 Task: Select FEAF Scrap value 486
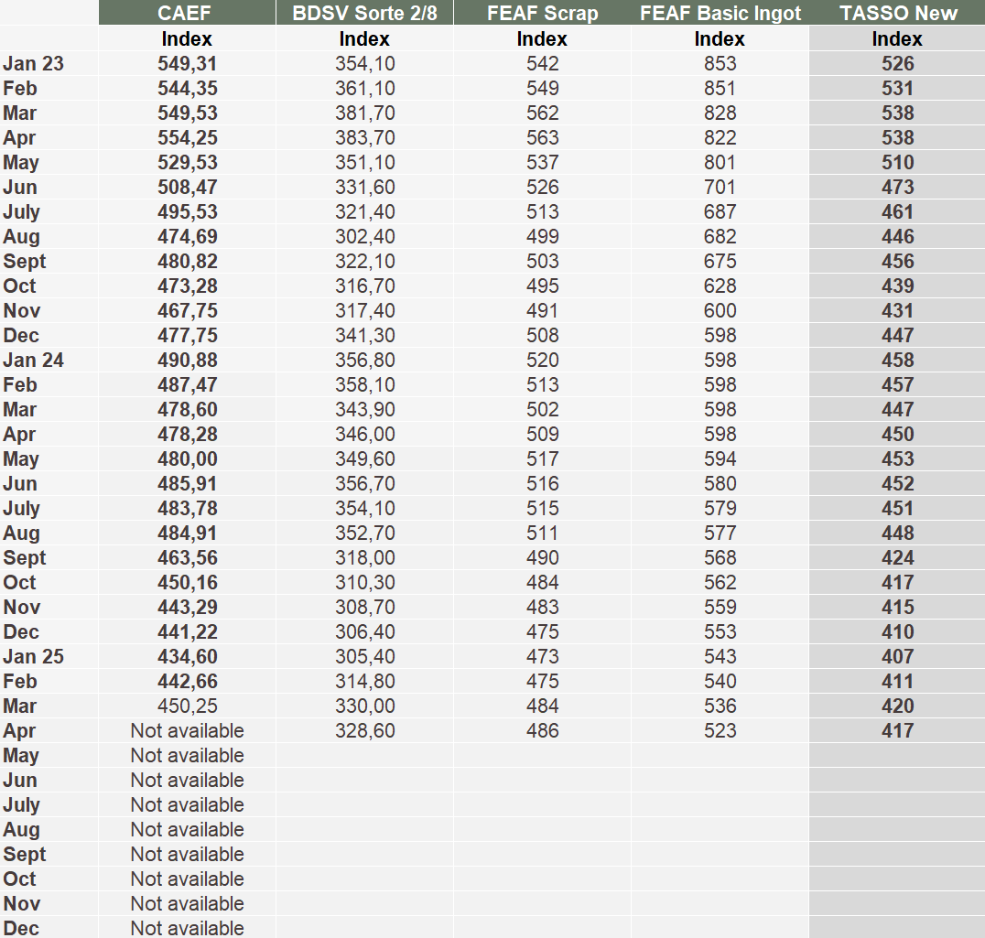pyautogui.click(x=543, y=730)
